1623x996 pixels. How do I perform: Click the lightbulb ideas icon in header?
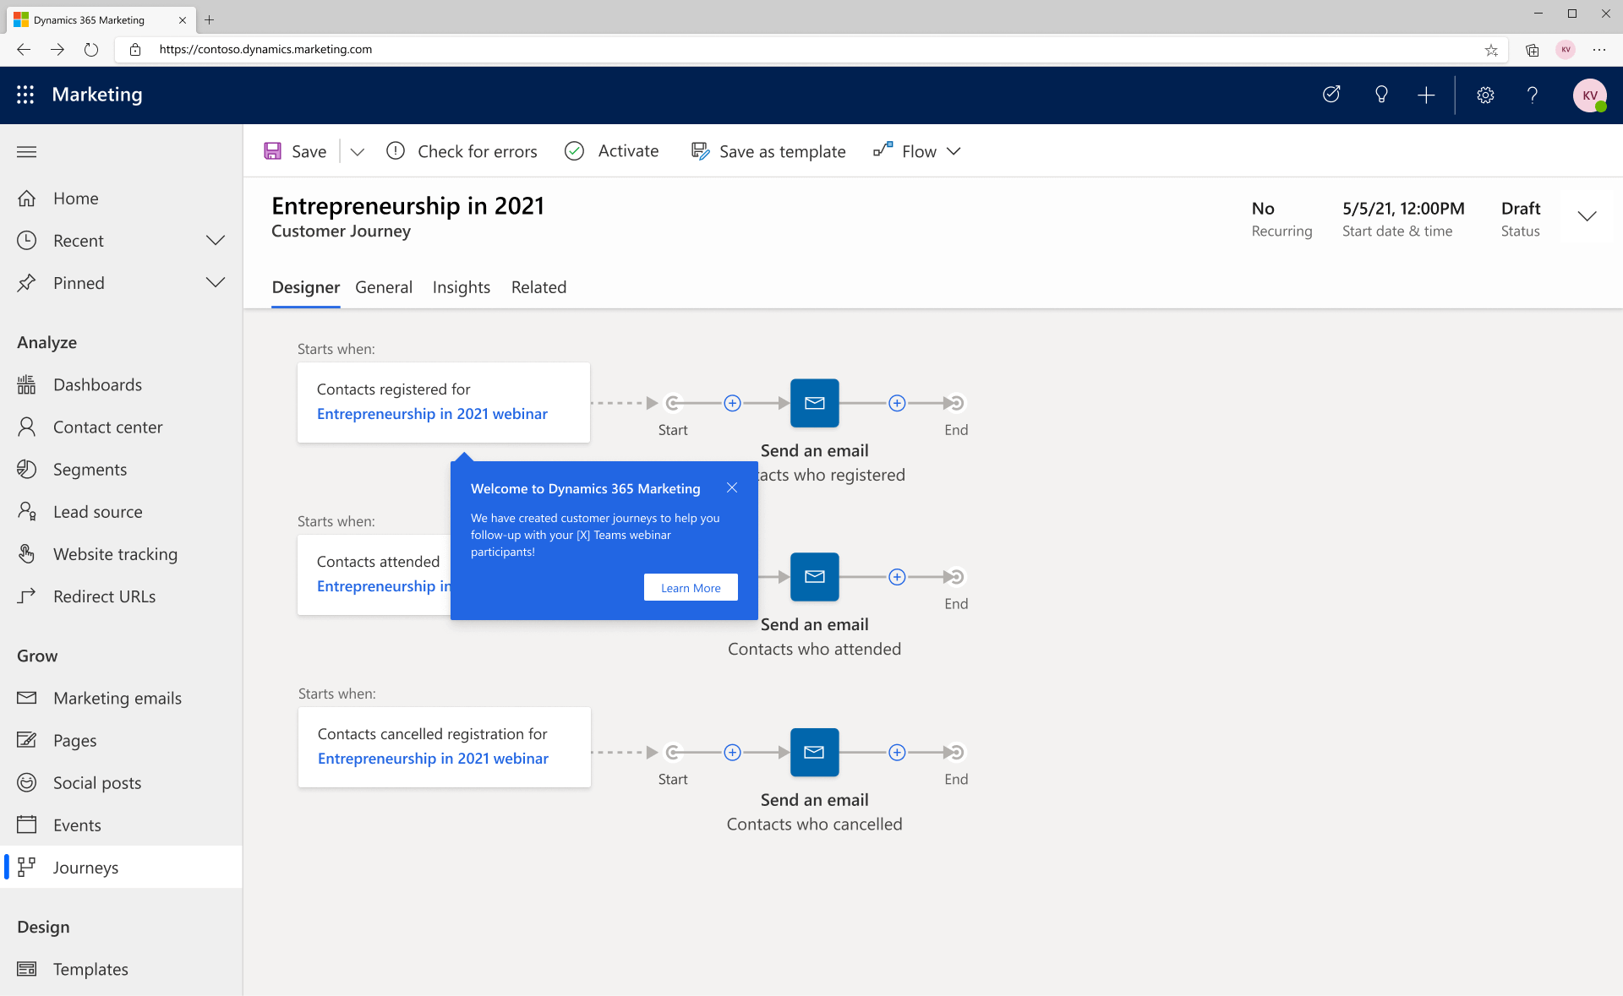(1381, 95)
